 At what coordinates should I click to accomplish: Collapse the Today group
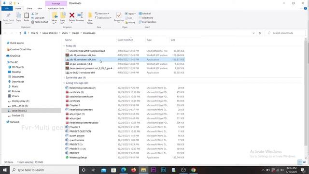point(64,46)
